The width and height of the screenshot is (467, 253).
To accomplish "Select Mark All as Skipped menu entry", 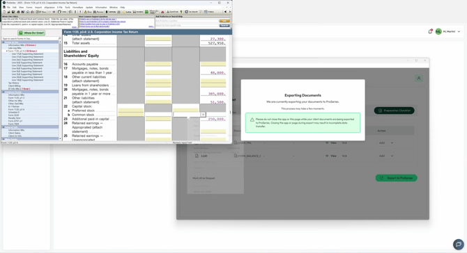I will click(x=204, y=178).
